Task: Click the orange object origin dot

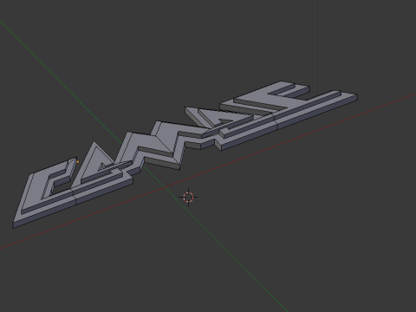Action: click(78, 162)
